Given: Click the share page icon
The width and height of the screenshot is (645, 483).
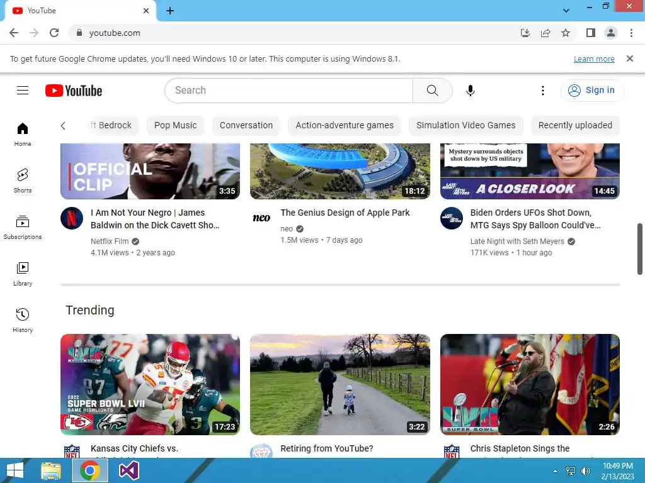Looking at the screenshot, I should (x=545, y=33).
